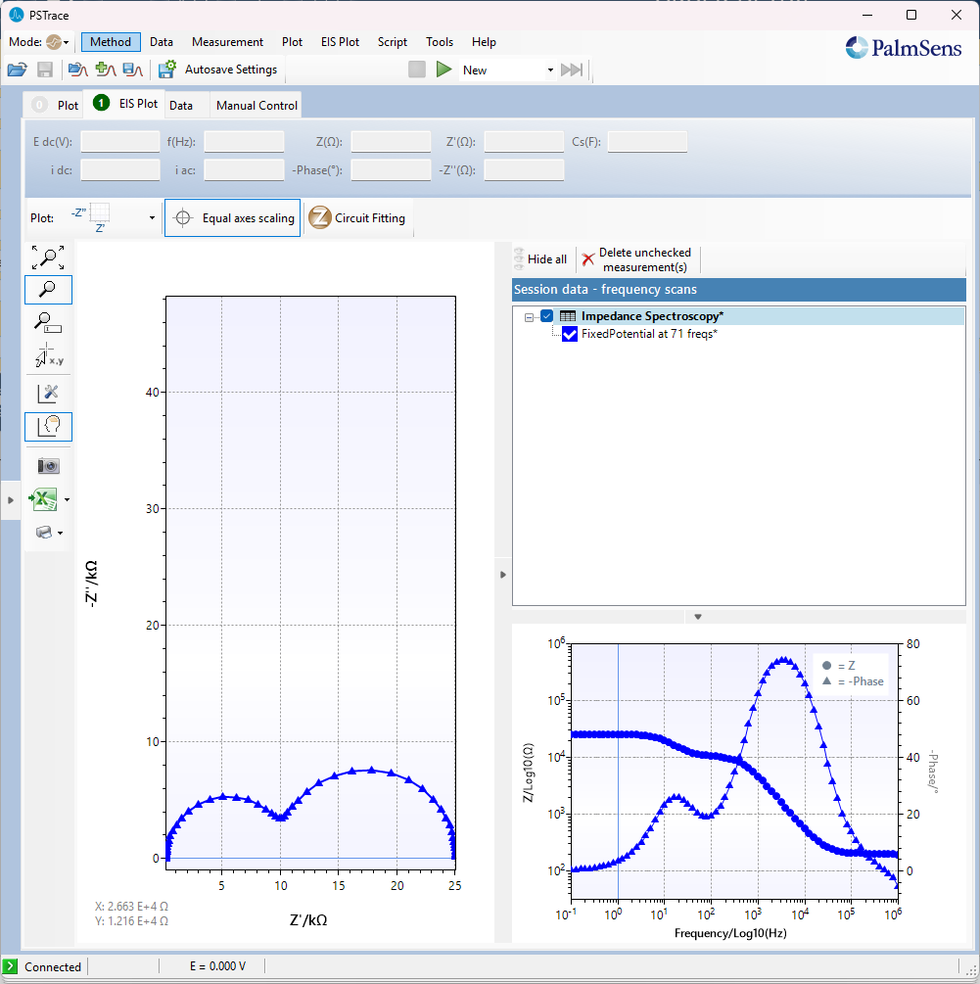Open the Method menu
Viewport: 980px width, 984px height.
pos(111,42)
